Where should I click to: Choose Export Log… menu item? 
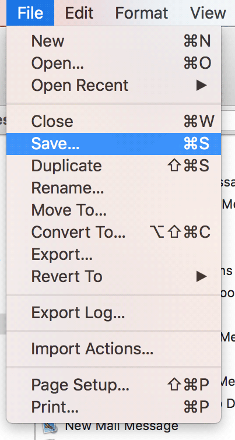[x=114, y=312]
